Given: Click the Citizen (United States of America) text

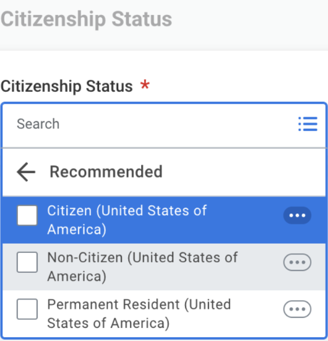Looking at the screenshot, I should click(127, 220).
